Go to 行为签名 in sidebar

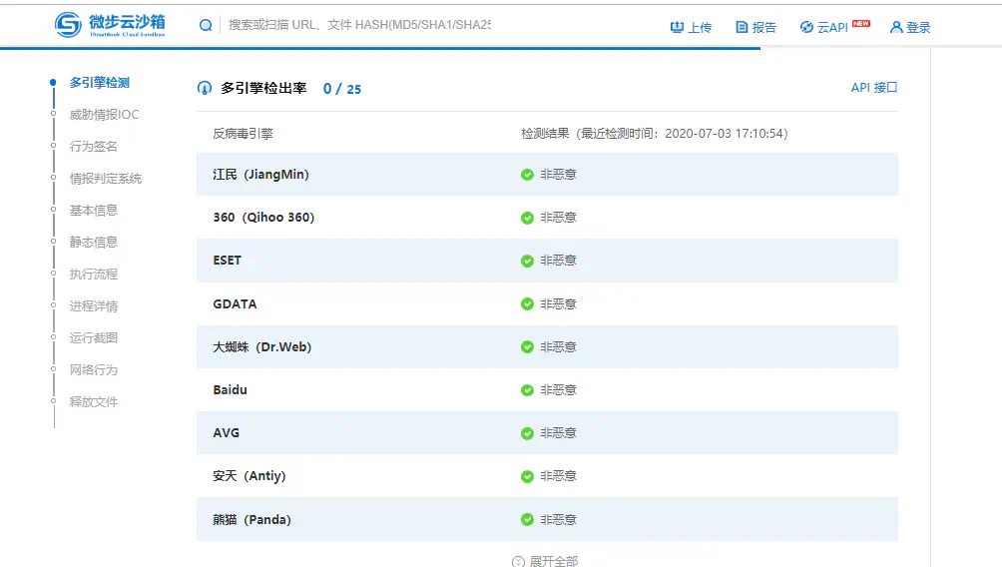(94, 147)
